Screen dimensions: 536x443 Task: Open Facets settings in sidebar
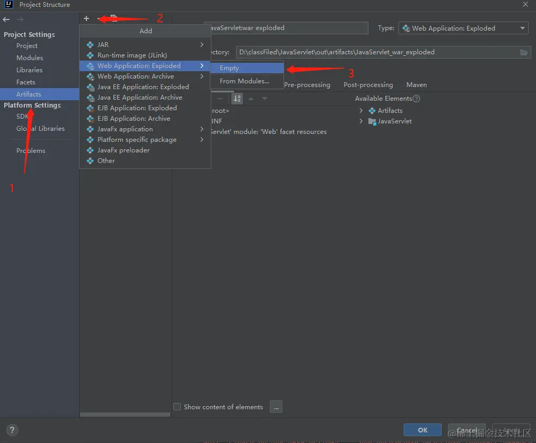point(26,82)
